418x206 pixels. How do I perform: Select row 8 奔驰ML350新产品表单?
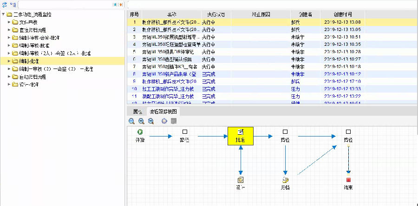click(171, 74)
